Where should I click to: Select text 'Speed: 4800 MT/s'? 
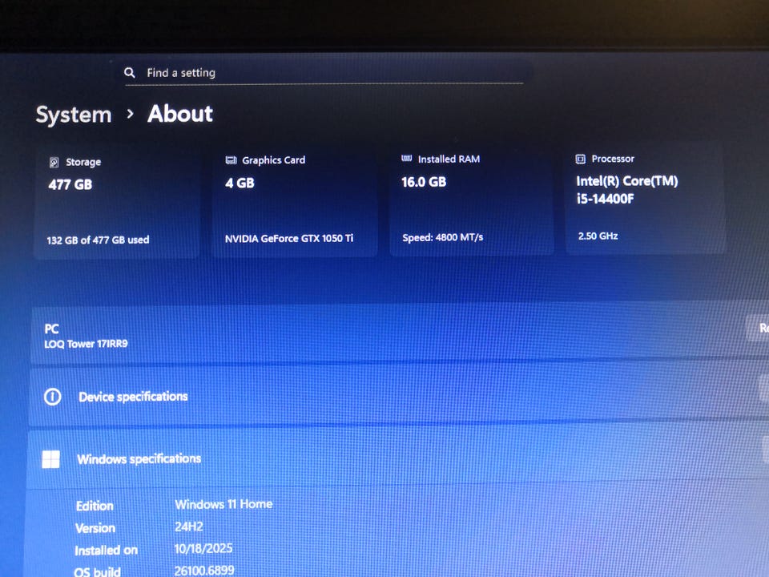click(x=443, y=237)
